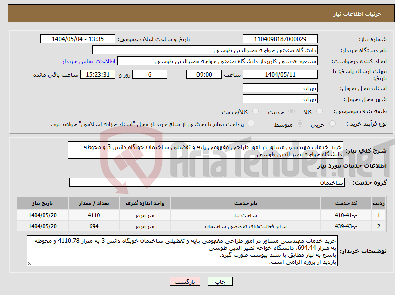Click the طبقه بندی موضوعی label
Image resolution: width=395 pixels, height=295 pixels.
tap(360, 111)
